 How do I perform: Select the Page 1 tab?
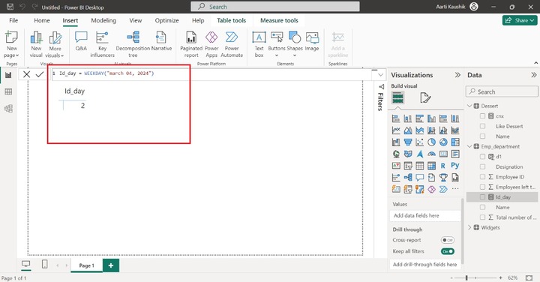pos(86,265)
